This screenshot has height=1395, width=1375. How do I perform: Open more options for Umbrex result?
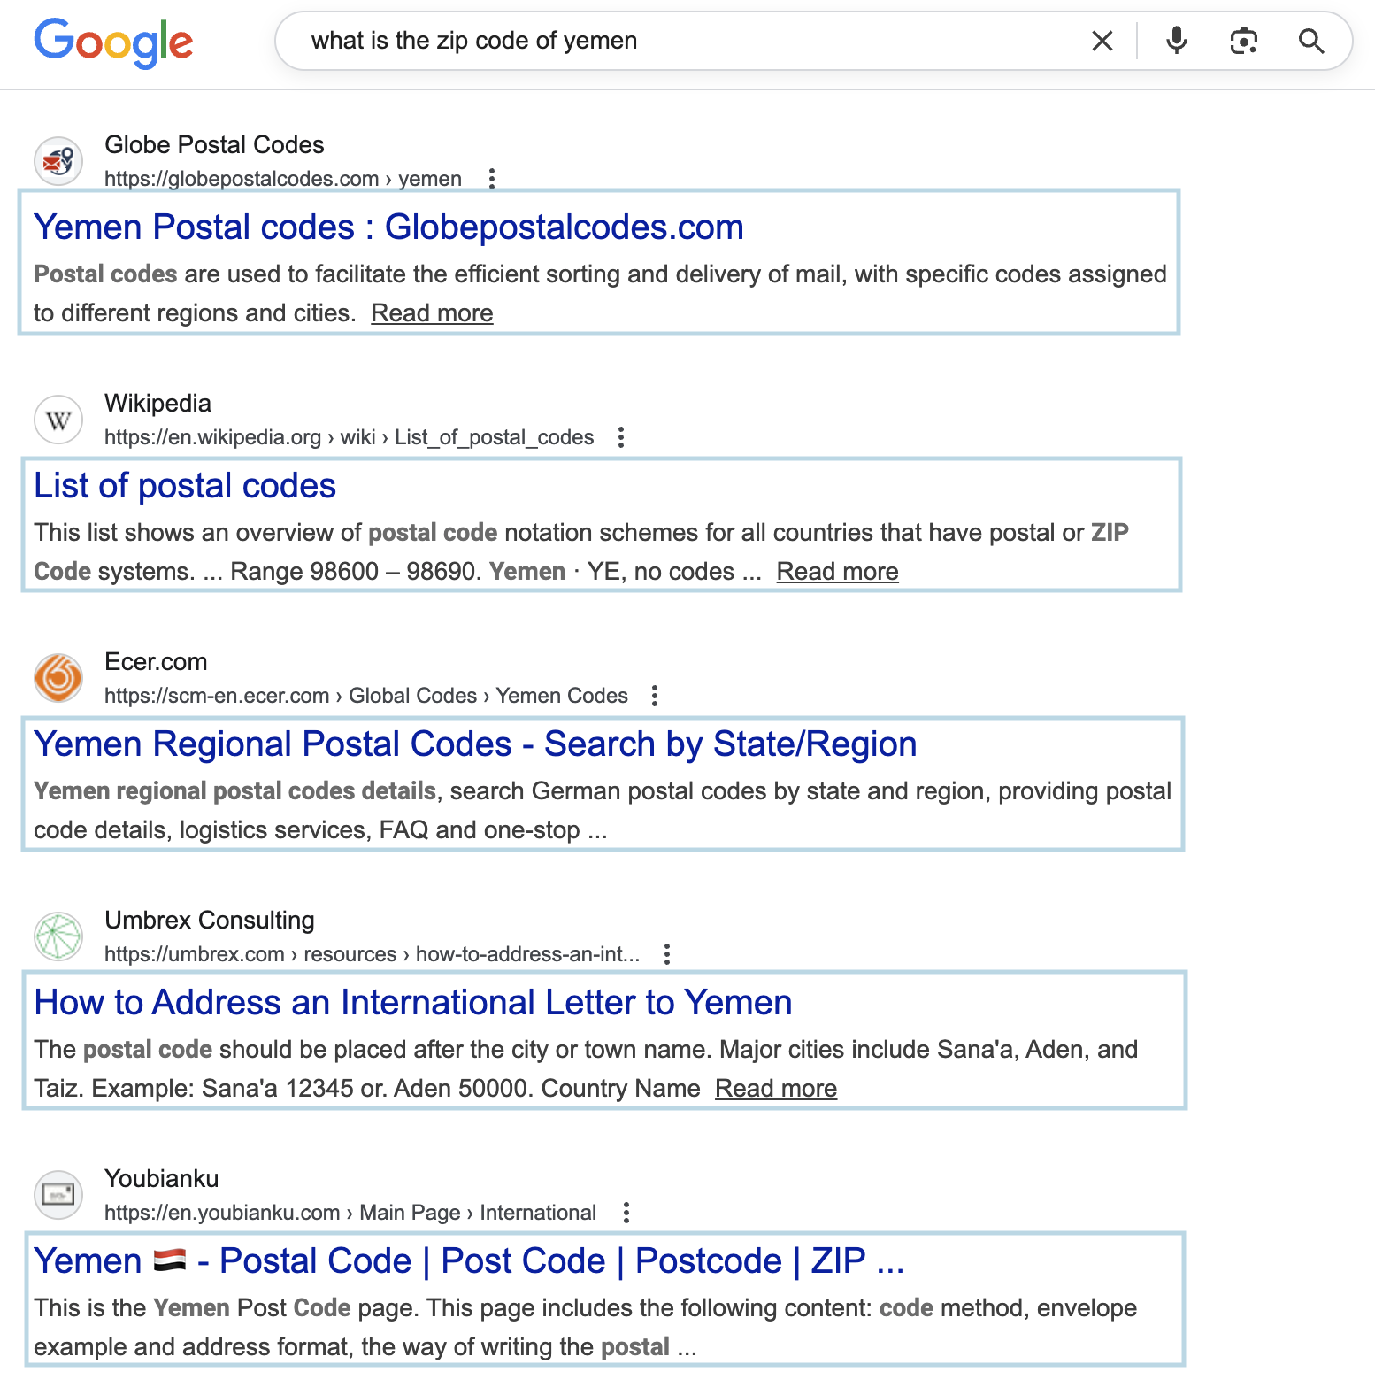coord(667,954)
